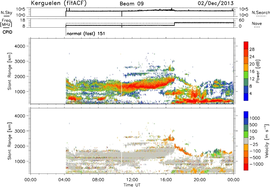Click the white data gap in the power panel
This screenshot has height=187, width=270.
pos(122,89)
